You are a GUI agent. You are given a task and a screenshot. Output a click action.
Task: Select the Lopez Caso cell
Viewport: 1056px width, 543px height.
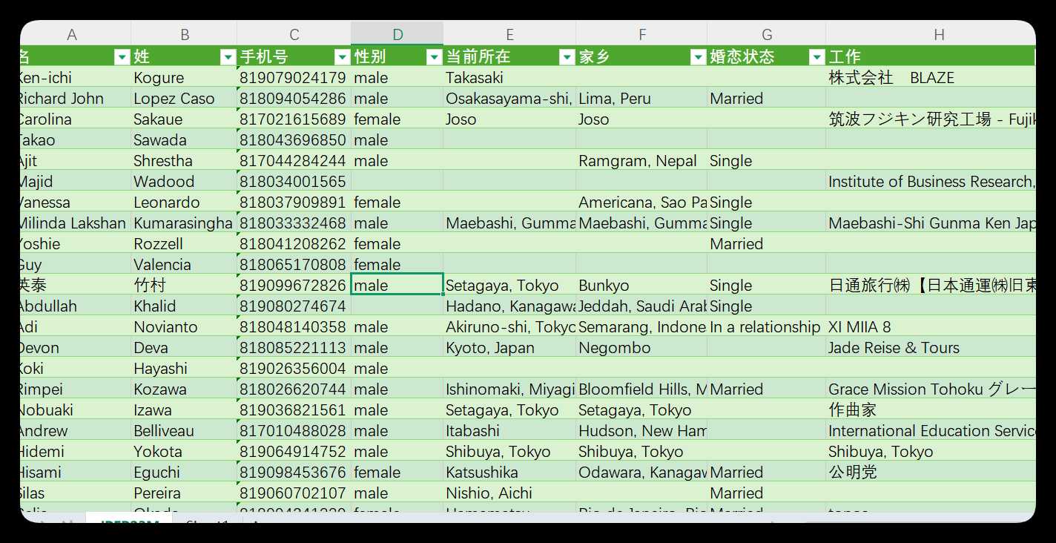coord(184,98)
